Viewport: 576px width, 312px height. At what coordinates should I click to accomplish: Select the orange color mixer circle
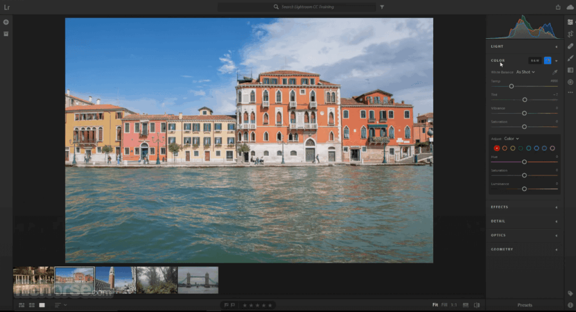(x=505, y=148)
